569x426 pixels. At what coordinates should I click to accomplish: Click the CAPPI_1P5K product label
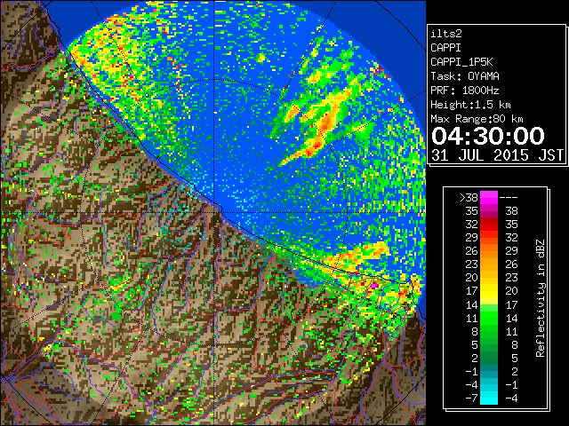(x=461, y=62)
